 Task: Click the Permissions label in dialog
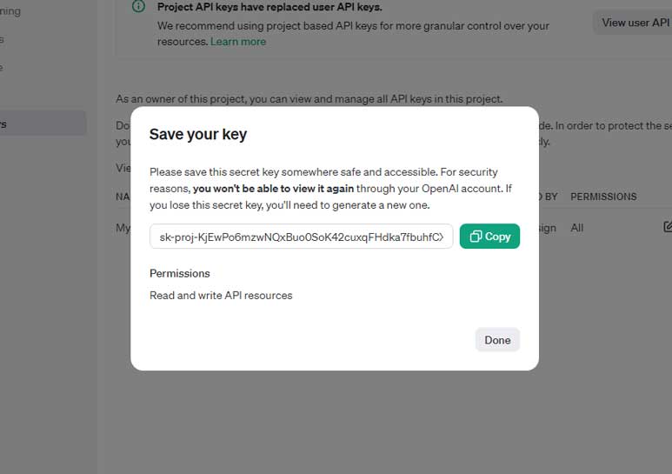click(180, 273)
